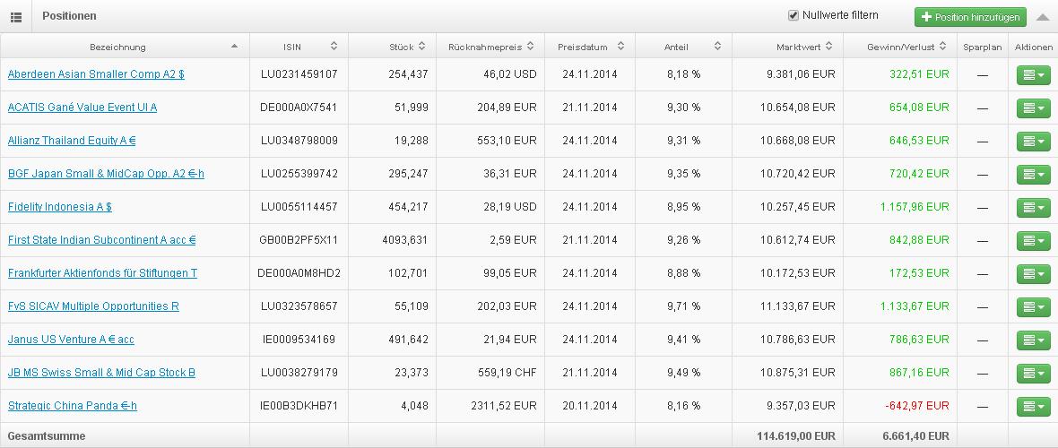Open BGF Japan Small & MidCap Opp. link
Image resolution: width=1058 pixels, height=448 pixels.
[x=106, y=174]
